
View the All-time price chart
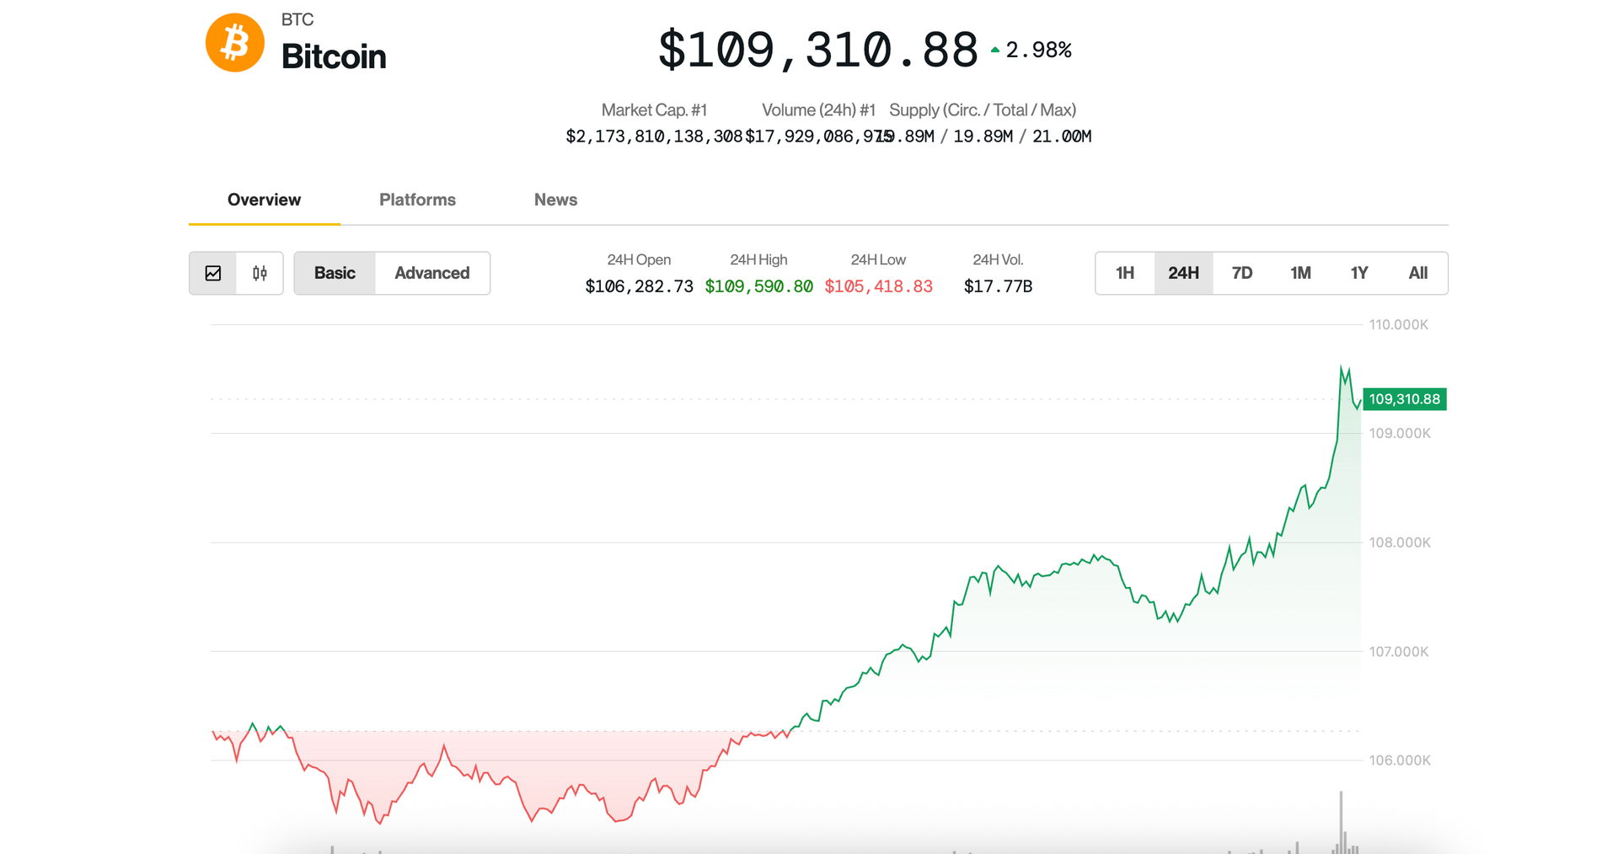point(1418,273)
